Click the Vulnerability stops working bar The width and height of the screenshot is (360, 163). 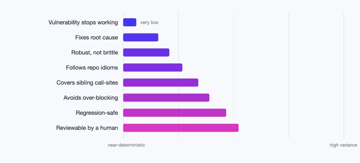(130, 22)
